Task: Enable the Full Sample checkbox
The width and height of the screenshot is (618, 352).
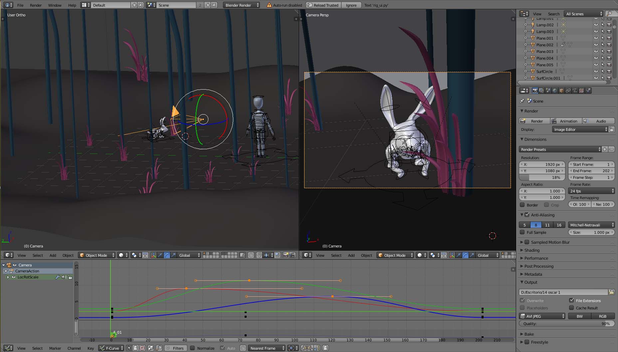Action: click(x=522, y=232)
